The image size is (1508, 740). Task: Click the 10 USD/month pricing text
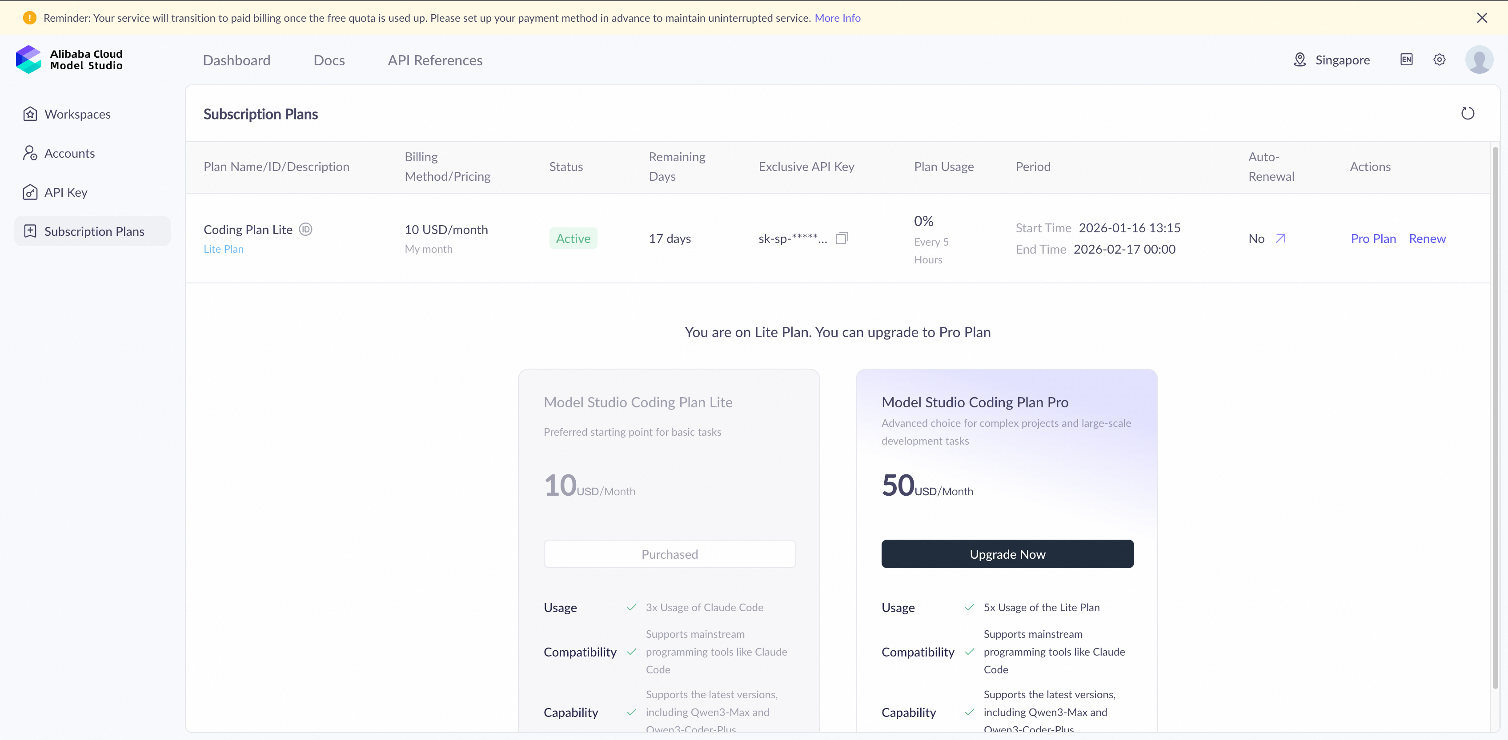[x=446, y=230]
